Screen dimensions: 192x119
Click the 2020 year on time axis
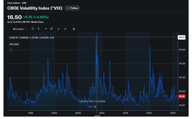[x=149, y=113]
